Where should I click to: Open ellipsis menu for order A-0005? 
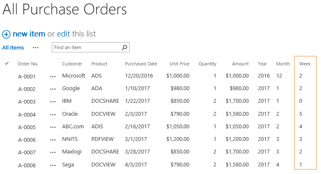coord(53,127)
